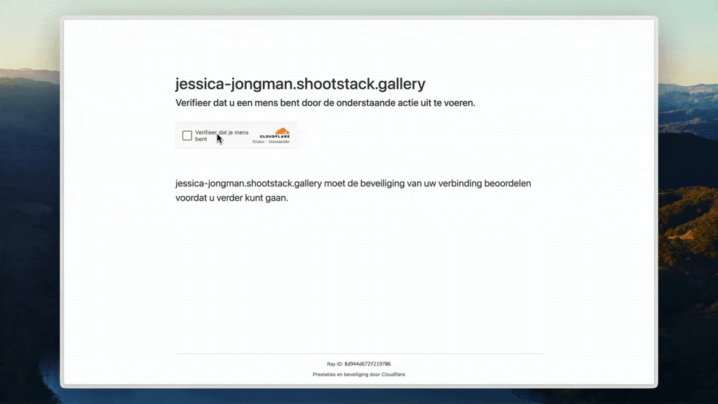This screenshot has width=718, height=404.
Task: Click the security review explanation paragraph
Action: tap(353, 190)
